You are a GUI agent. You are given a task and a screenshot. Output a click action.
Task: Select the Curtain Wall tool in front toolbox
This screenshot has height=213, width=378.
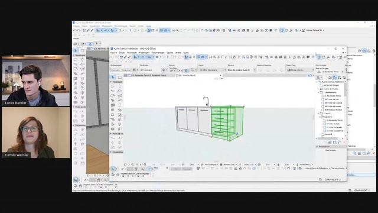[113, 105]
